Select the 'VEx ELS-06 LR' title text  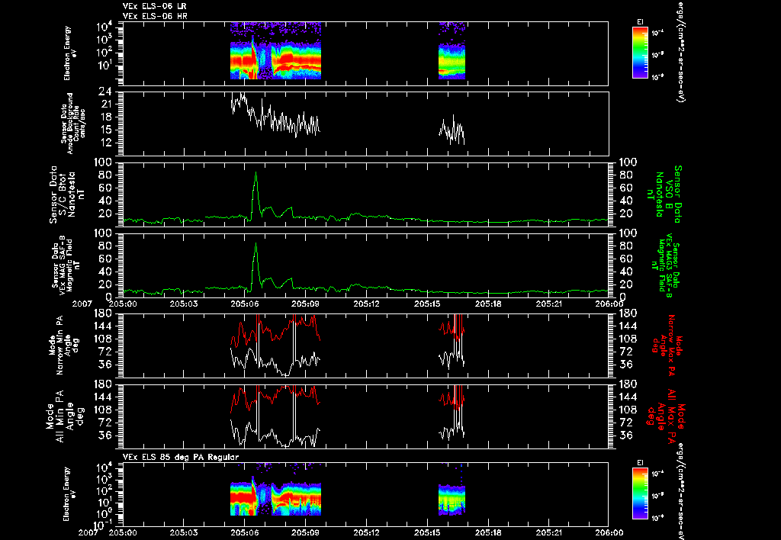pyautogui.click(x=155, y=6)
